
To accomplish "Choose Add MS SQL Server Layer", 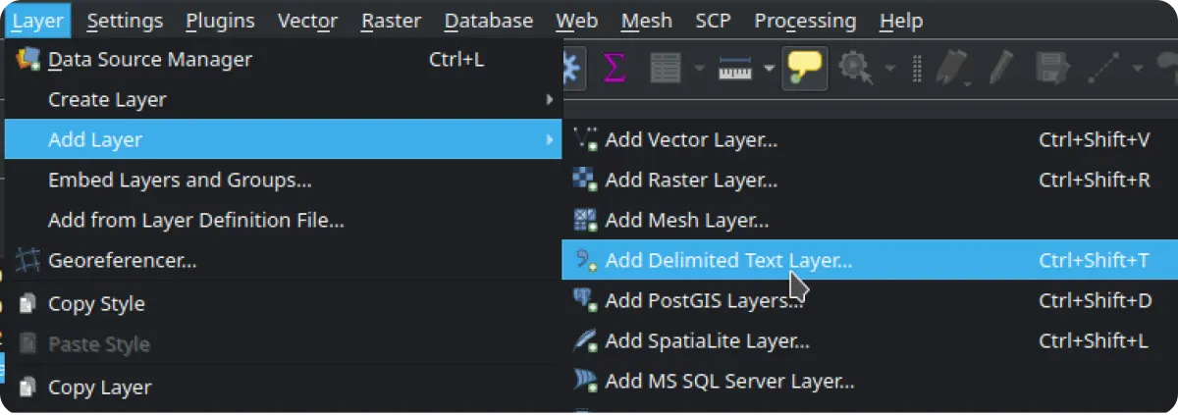I will [x=870, y=381].
